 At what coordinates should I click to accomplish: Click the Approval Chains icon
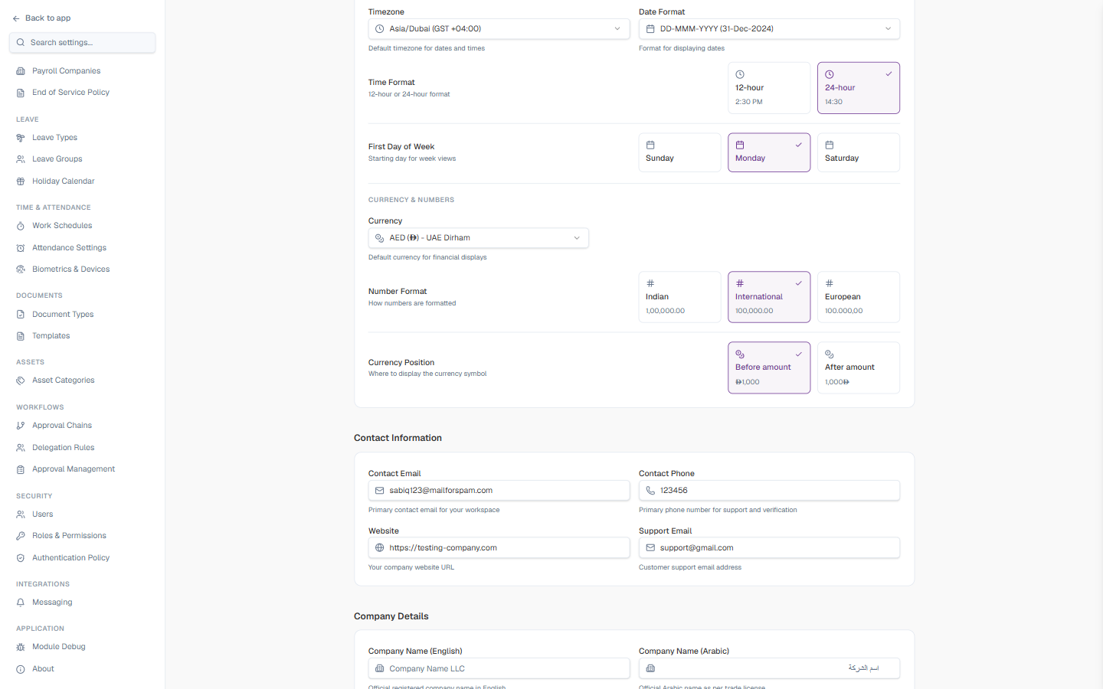(21, 426)
